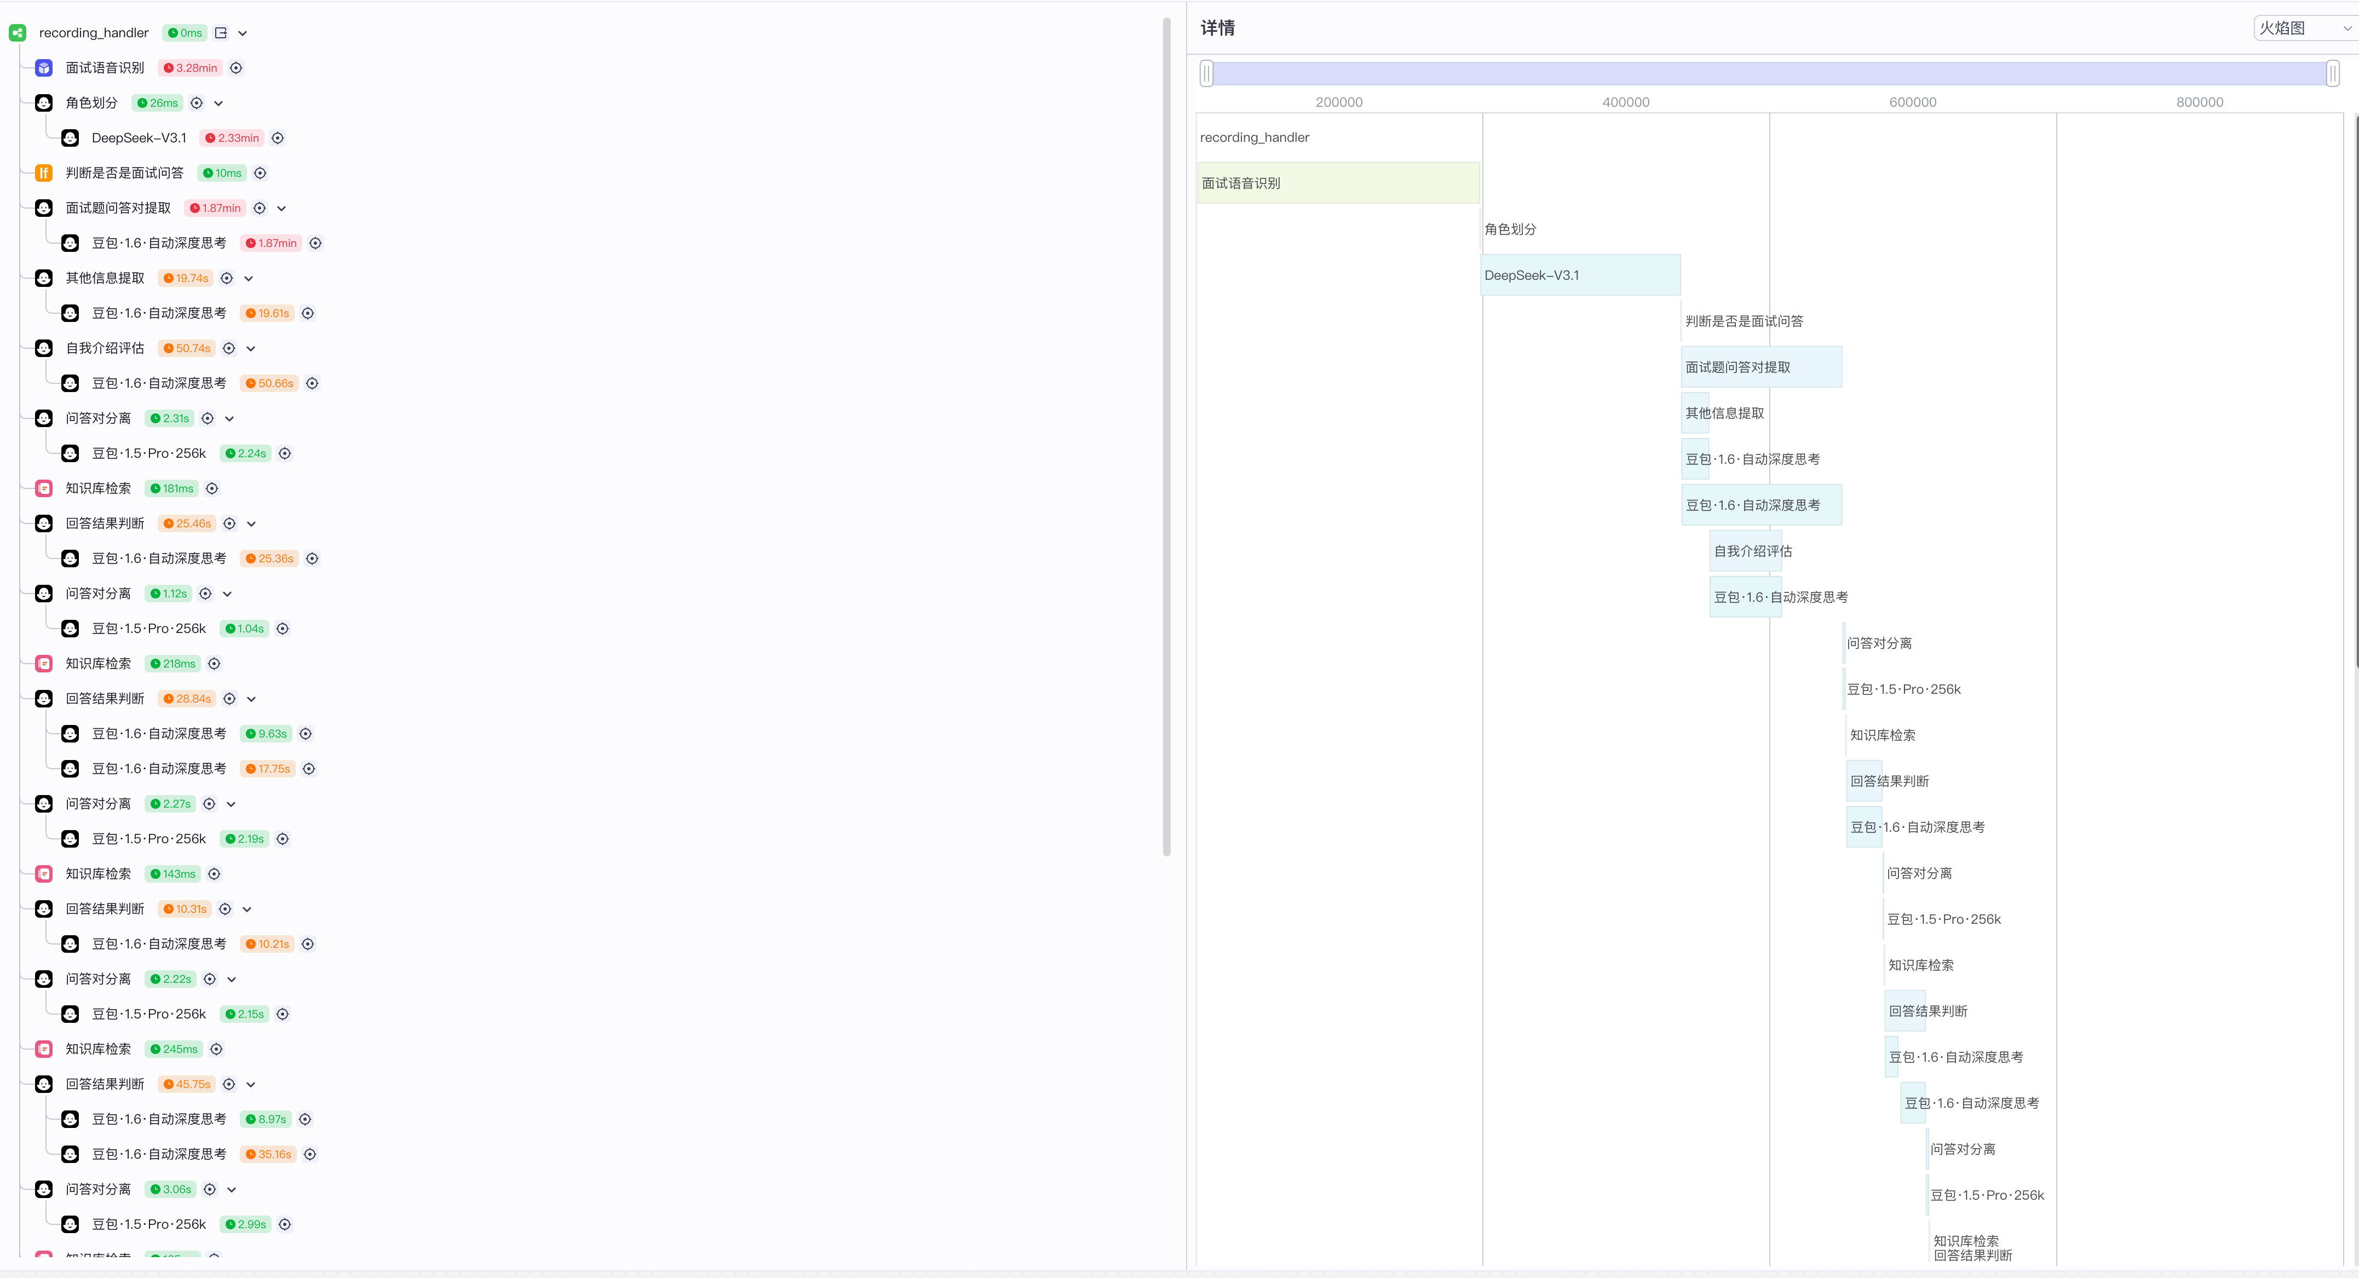Viewport: 2359px width, 1278px height.
Task: Select the DeepSeek-V3.1 bar in flame graph
Action: [x=1580, y=275]
